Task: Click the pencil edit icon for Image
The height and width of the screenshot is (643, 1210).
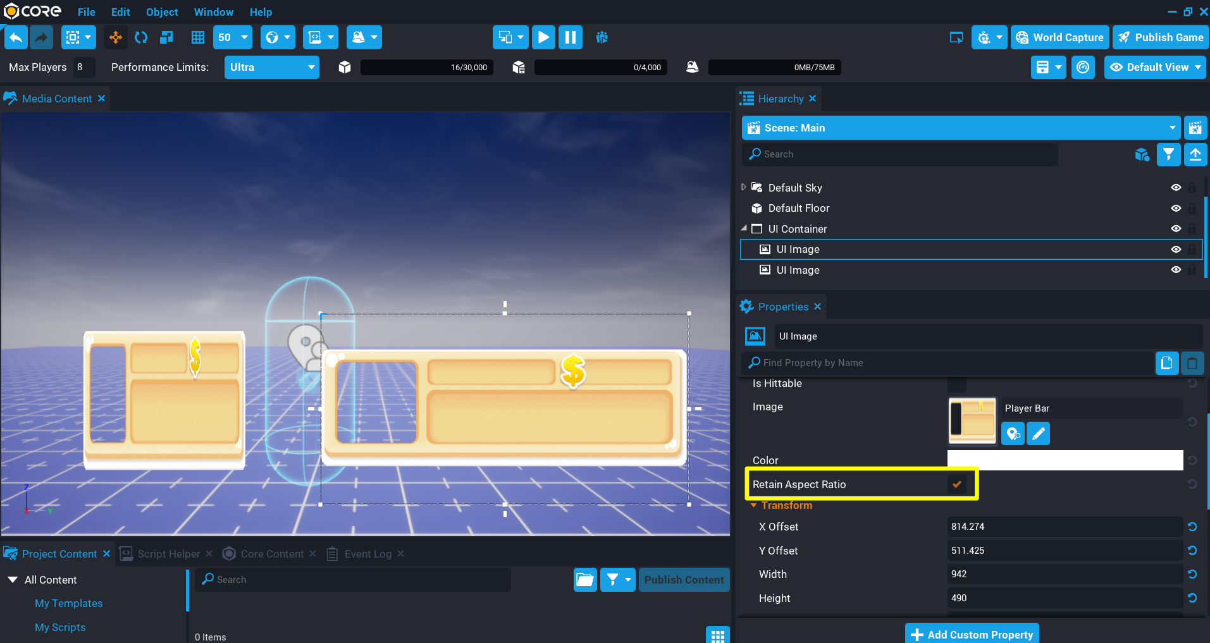Action: click(1038, 434)
